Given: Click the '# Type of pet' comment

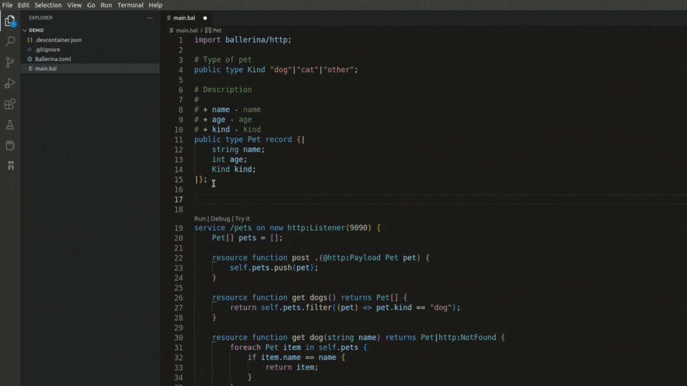Looking at the screenshot, I should [223, 60].
